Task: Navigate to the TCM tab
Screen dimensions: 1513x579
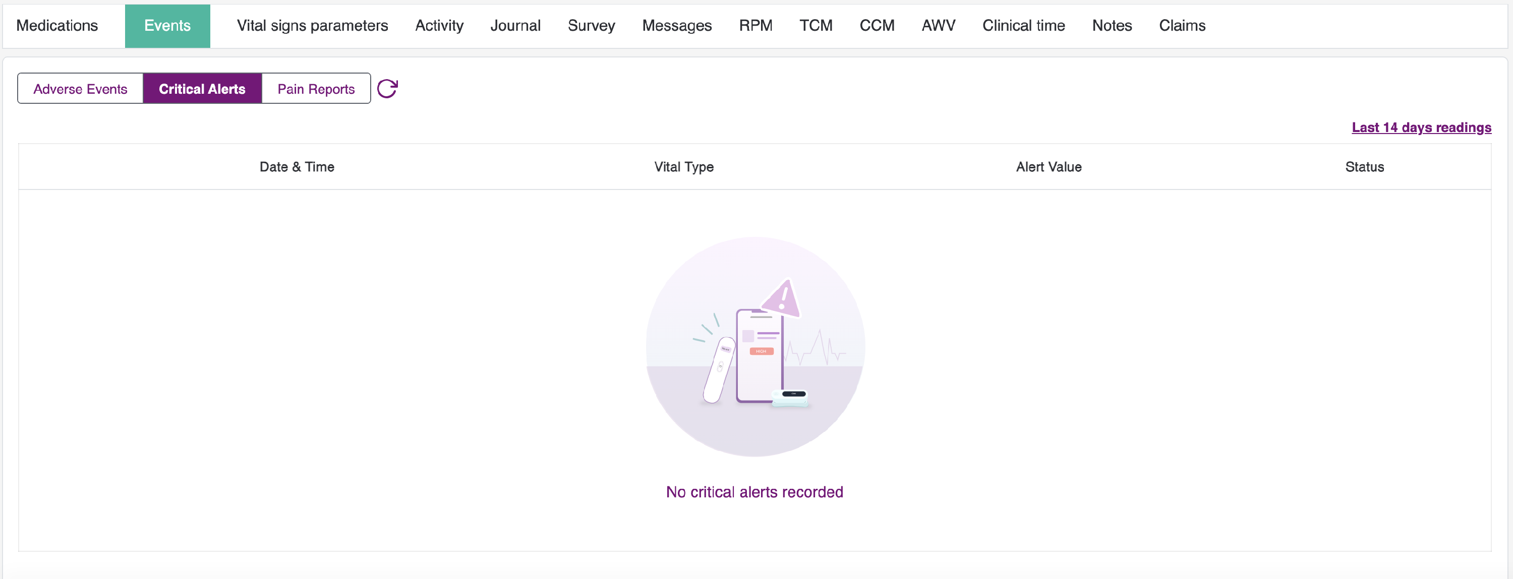Action: [816, 26]
